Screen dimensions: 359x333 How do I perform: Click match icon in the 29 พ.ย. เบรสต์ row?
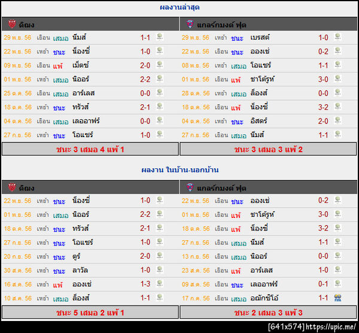pyautogui.click(x=337, y=37)
